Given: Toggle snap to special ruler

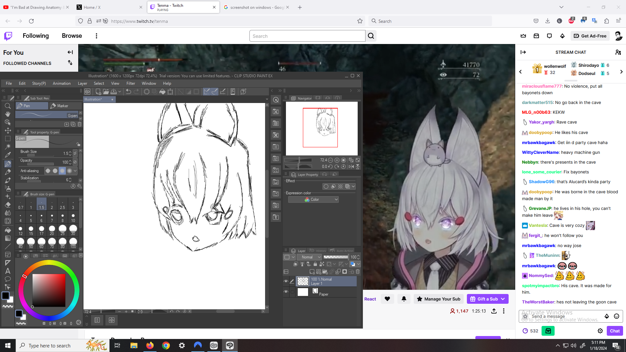Looking at the screenshot, I should (215, 92).
